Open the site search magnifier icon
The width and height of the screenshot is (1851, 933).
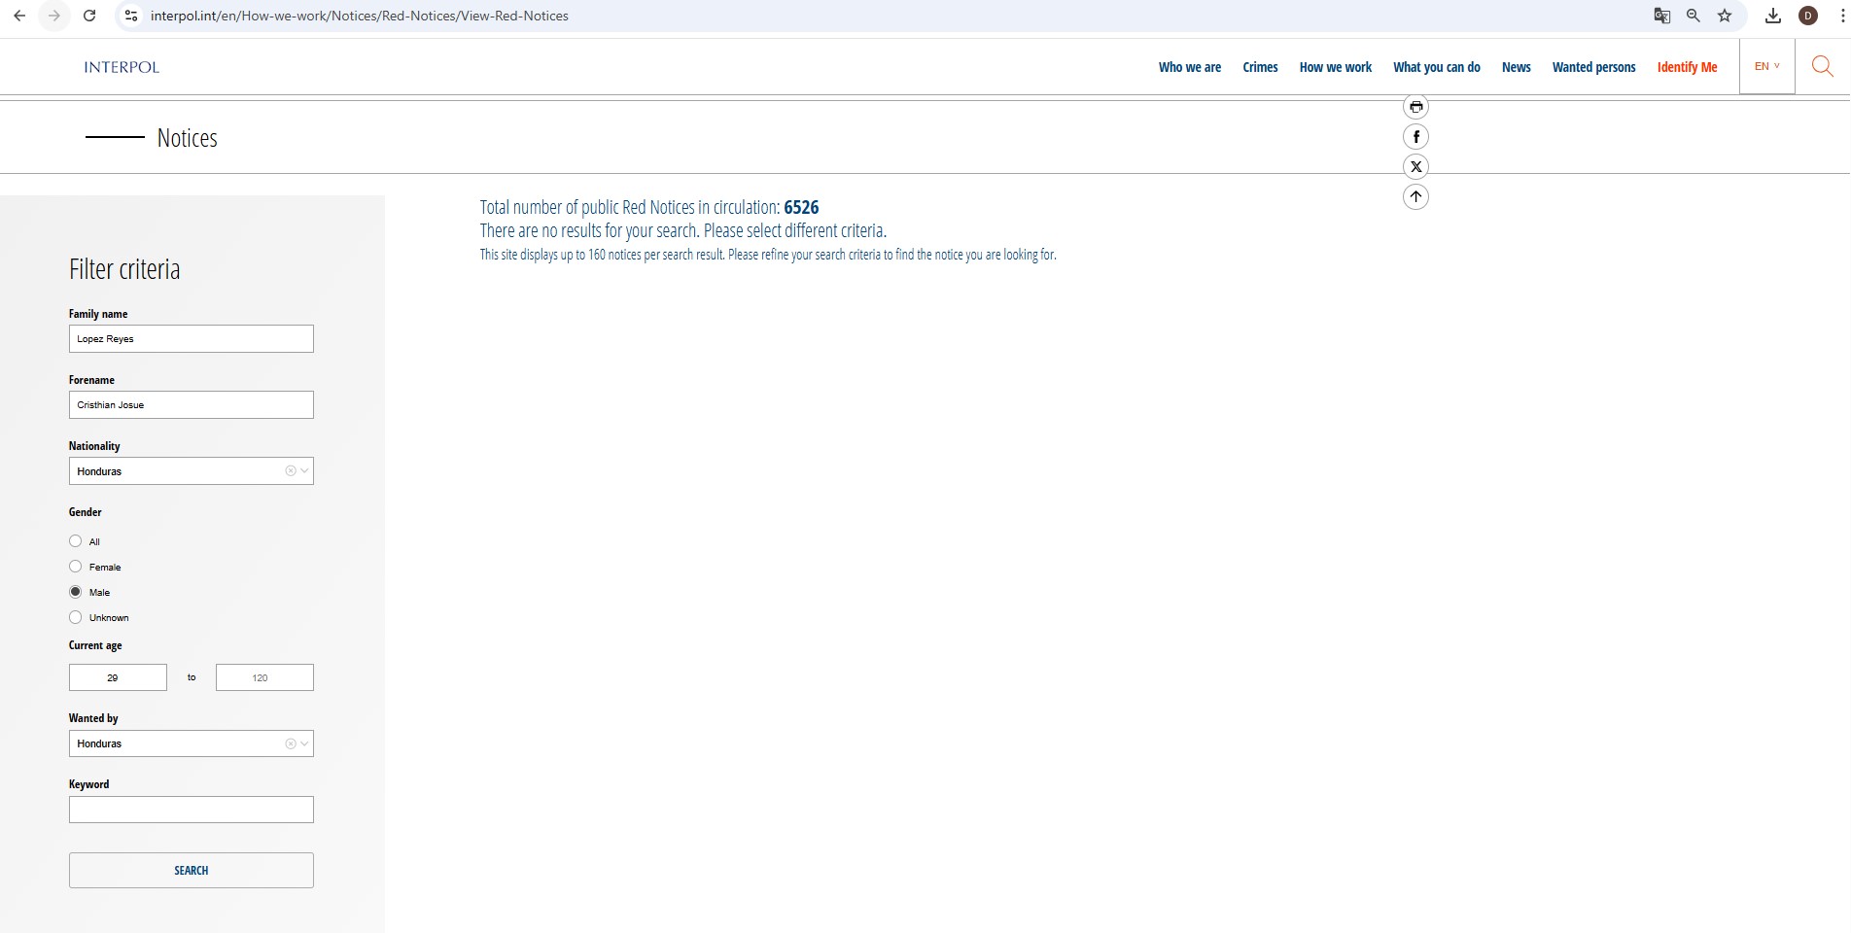pyautogui.click(x=1822, y=67)
